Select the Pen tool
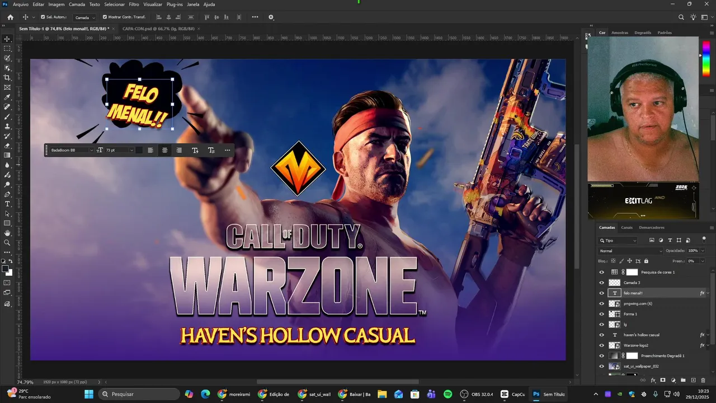Screen dimensions: 716x403 click(x=7, y=194)
